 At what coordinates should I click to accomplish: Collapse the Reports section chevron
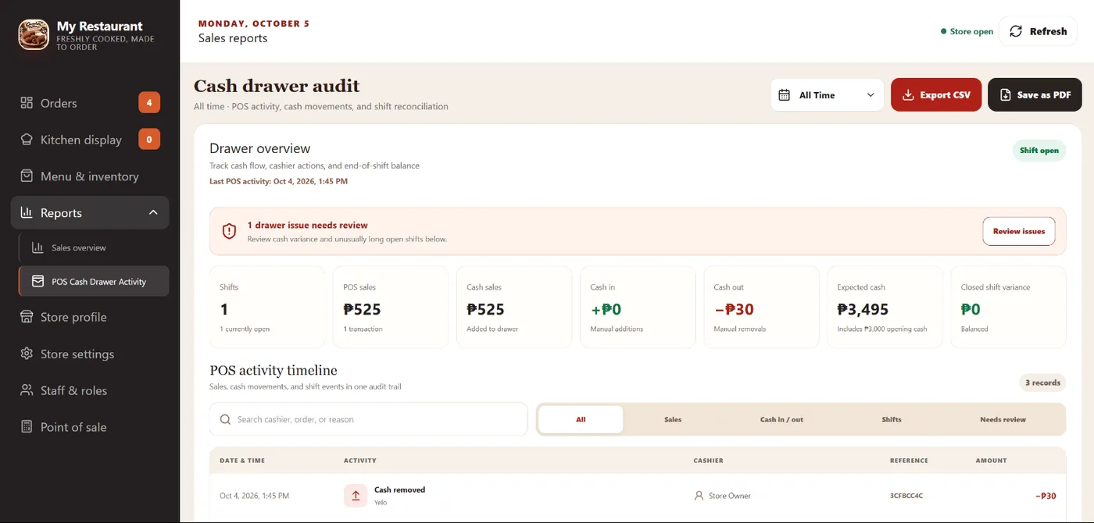(153, 212)
